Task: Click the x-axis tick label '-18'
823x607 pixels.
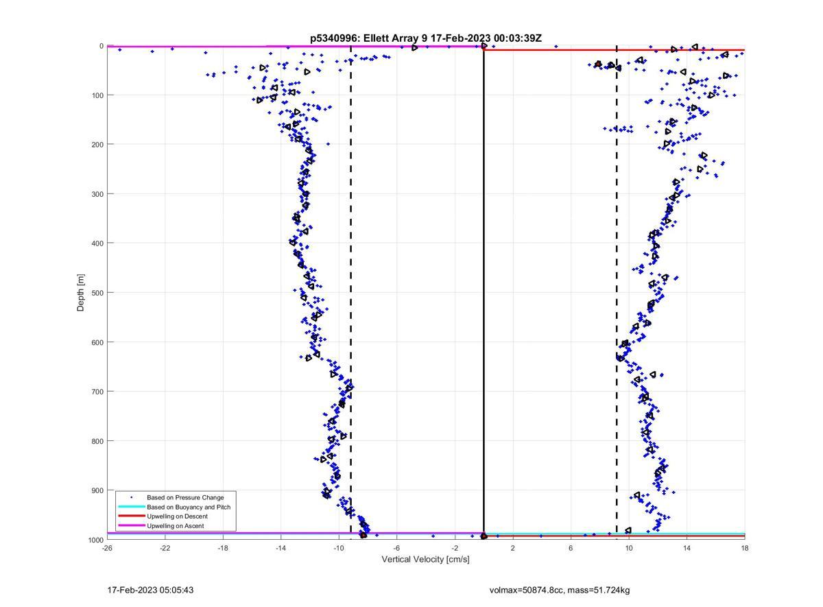Action: click(x=223, y=548)
